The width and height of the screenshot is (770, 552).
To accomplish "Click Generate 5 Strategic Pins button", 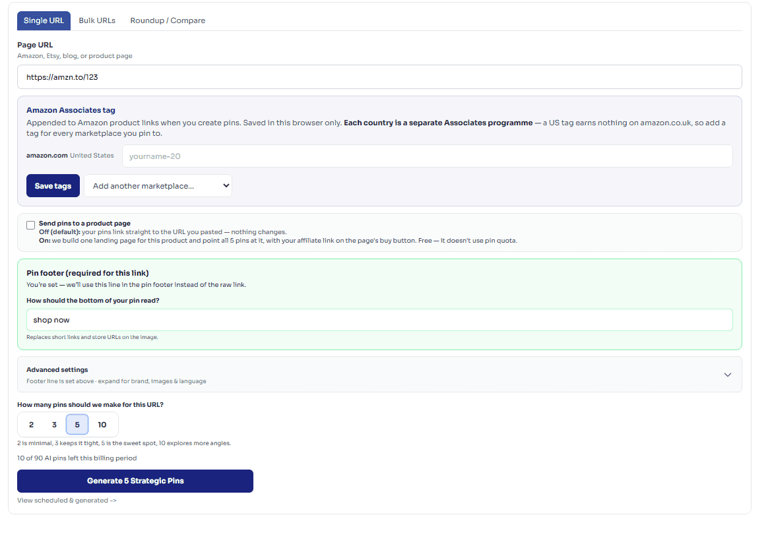I will point(135,481).
